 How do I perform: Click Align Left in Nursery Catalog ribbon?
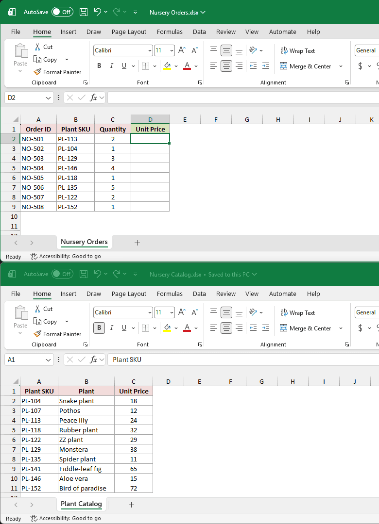point(214,328)
